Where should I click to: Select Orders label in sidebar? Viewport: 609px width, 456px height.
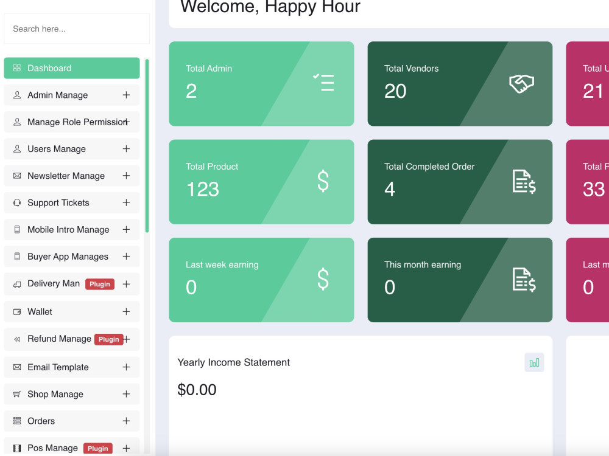tap(41, 421)
